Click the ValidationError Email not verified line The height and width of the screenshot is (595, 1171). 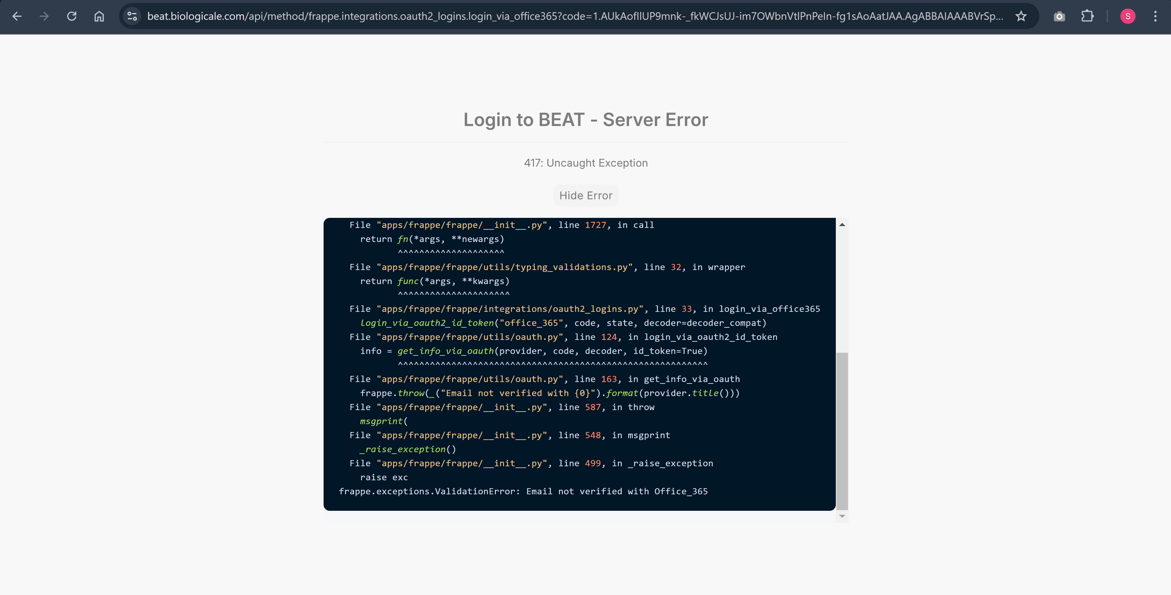click(x=523, y=491)
